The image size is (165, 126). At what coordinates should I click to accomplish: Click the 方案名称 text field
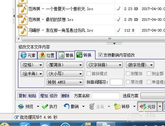pos(106,96)
